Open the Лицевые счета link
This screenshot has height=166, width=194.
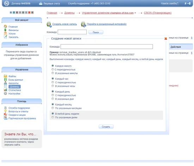click(x=51, y=4)
